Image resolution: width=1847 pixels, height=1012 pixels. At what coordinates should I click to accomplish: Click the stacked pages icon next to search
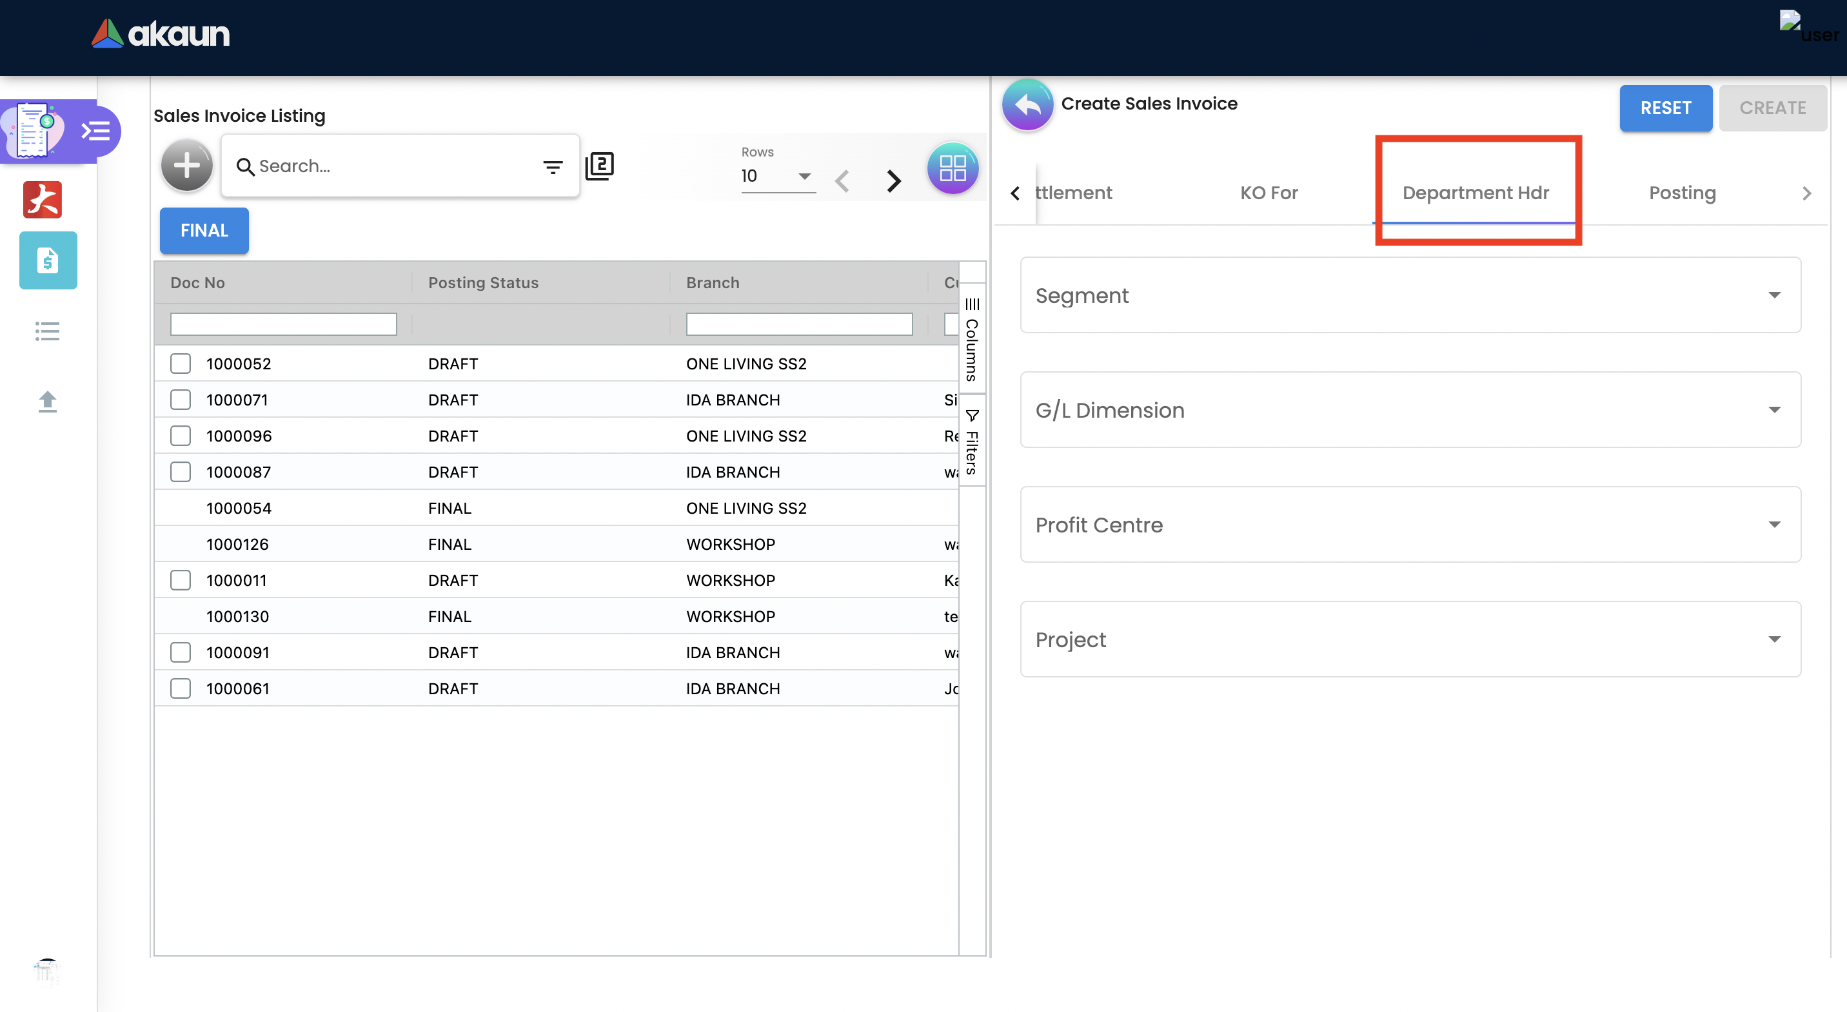pyautogui.click(x=599, y=166)
